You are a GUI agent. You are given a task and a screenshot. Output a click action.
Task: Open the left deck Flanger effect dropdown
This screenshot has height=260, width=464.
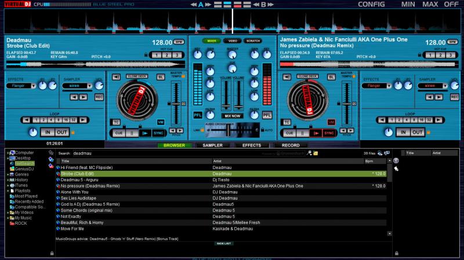click(x=34, y=86)
